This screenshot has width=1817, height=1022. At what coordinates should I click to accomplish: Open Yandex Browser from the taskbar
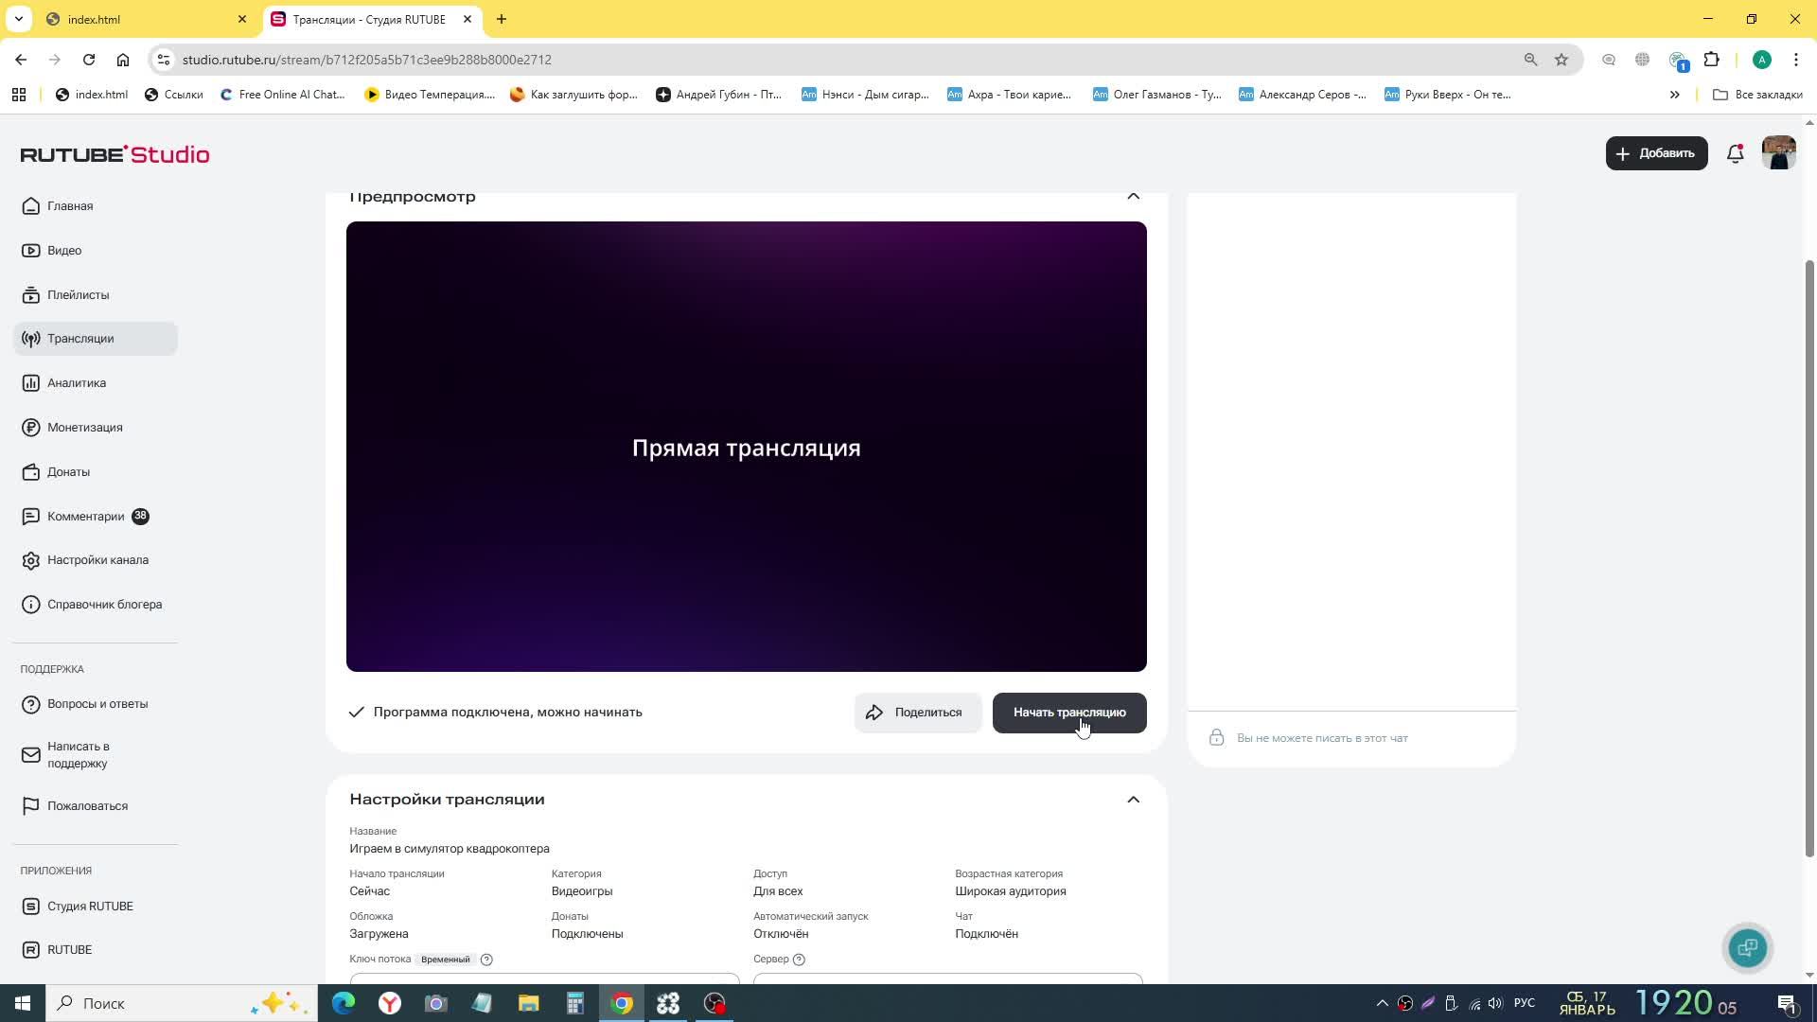[x=390, y=1003]
